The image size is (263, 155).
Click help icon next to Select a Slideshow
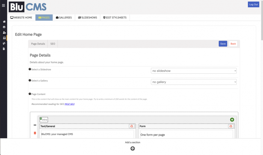tap(30, 69)
